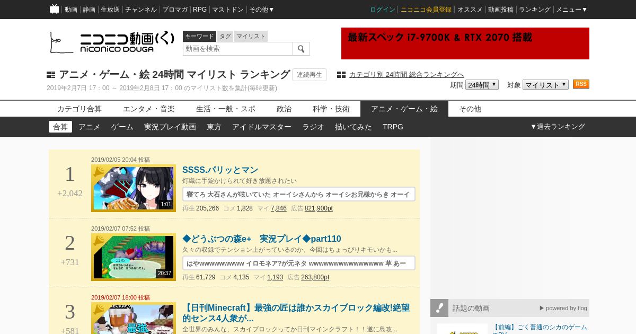Open ◆どうぶつの森e+ 実況プレイ◆part110 title
Viewport: 636px width, 334px height.
(262, 239)
